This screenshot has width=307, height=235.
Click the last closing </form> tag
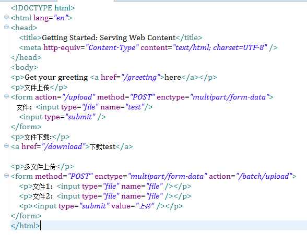click(26, 216)
